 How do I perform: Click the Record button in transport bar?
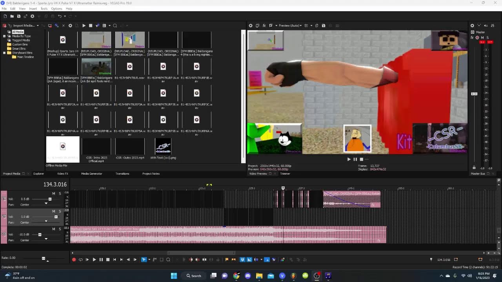pos(74,259)
